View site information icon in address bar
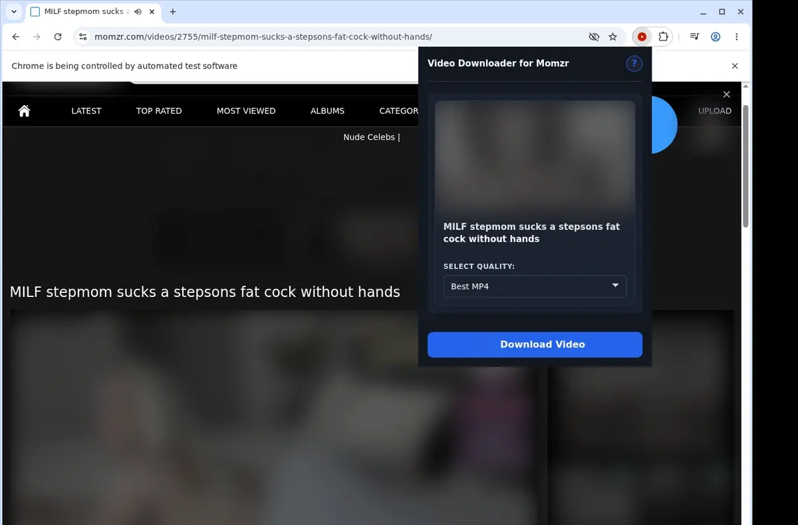 82,37
